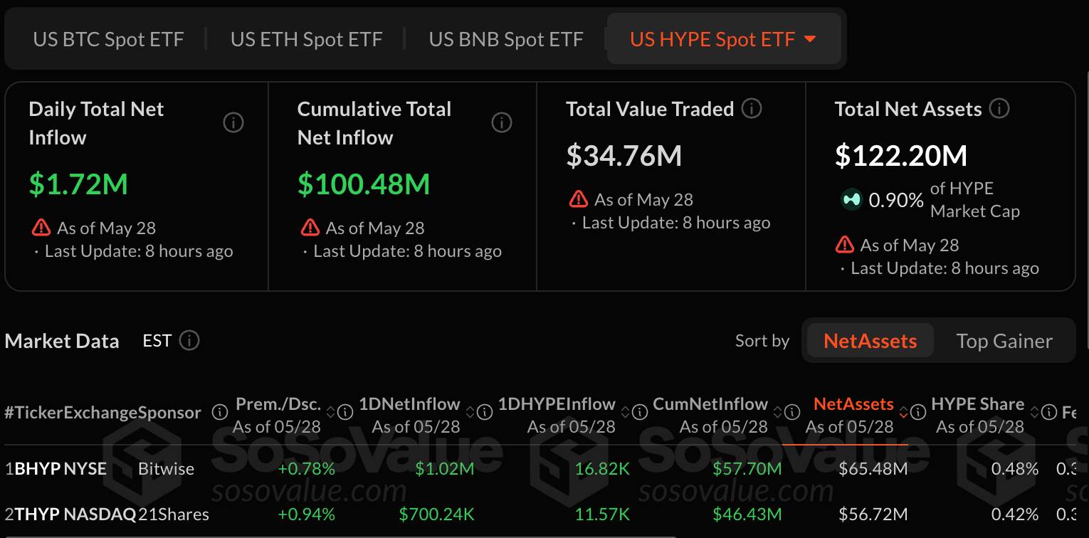The image size is (1089, 538).
Task: Click info icon beside Daily Total Net Inflow
Action: [233, 123]
